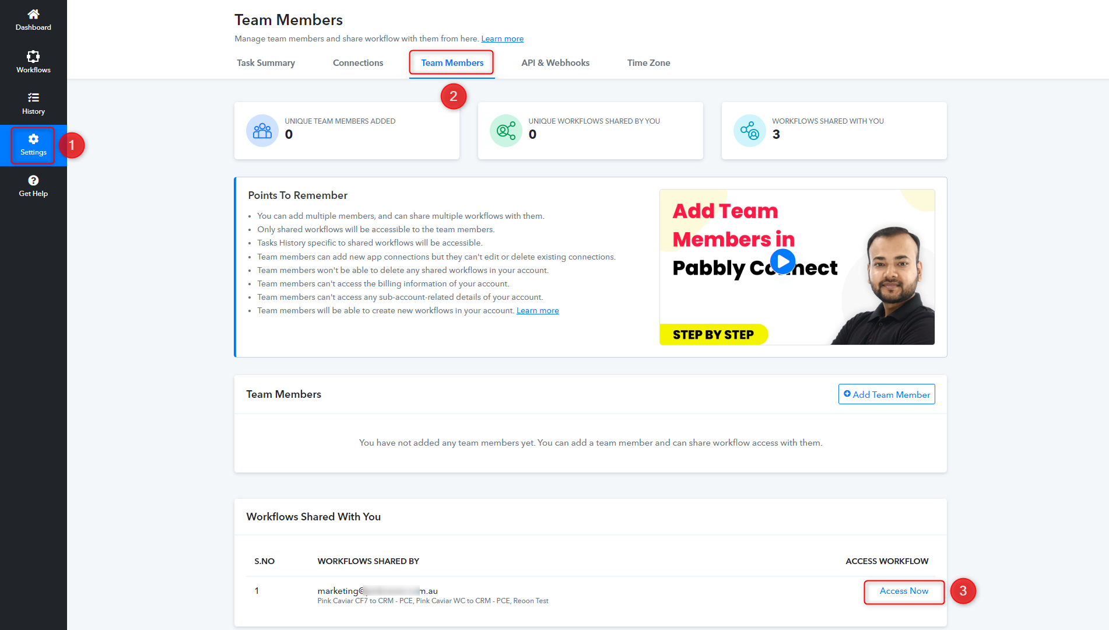Click the Add Team Members video thumbnail

point(797,267)
